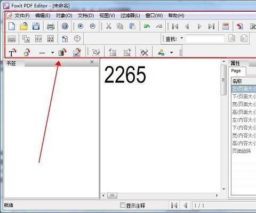
Task: Open the 查找 search options dropdown
Action: tap(182, 38)
